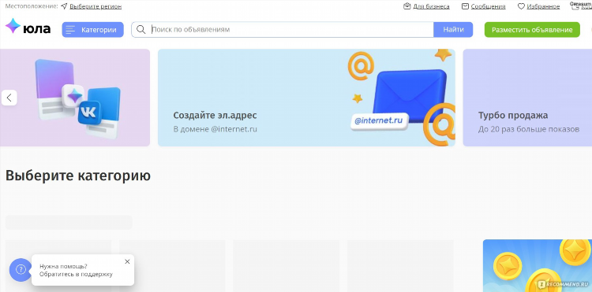Click Разместить объявление button

532,30
